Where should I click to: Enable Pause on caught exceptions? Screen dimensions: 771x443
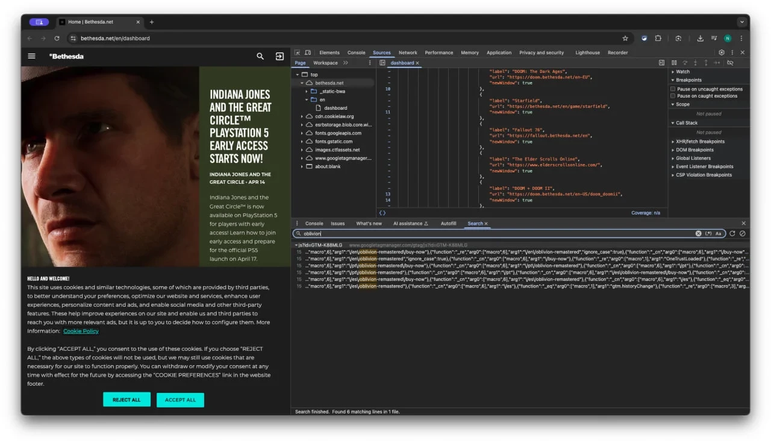pos(673,96)
